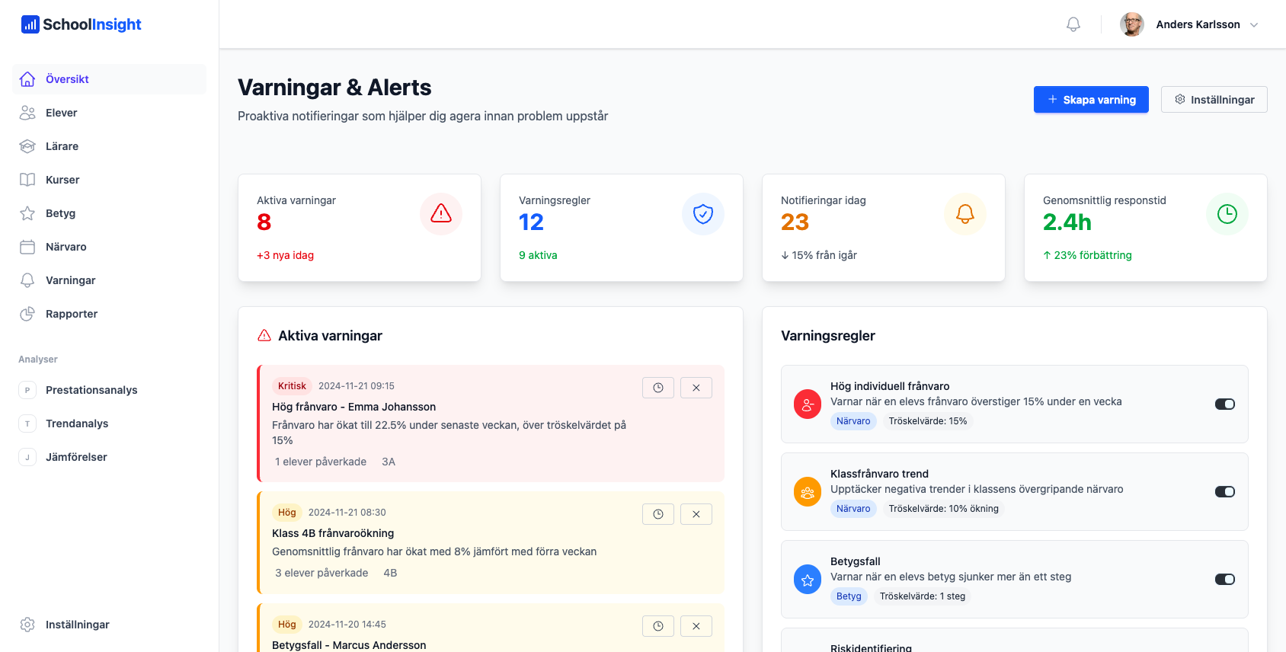Image resolution: width=1286 pixels, height=652 pixels.
Task: Click Anders Karlsson's profile avatar
Action: 1131,24
